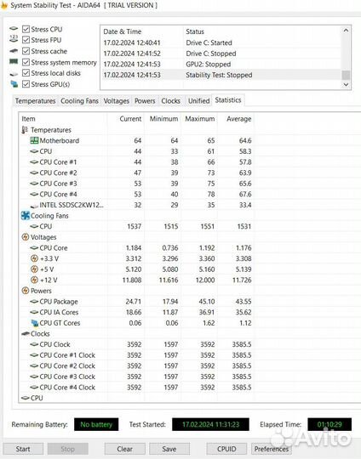
Task: Select the 'Drive C: Started' log entry
Action: coord(221,42)
